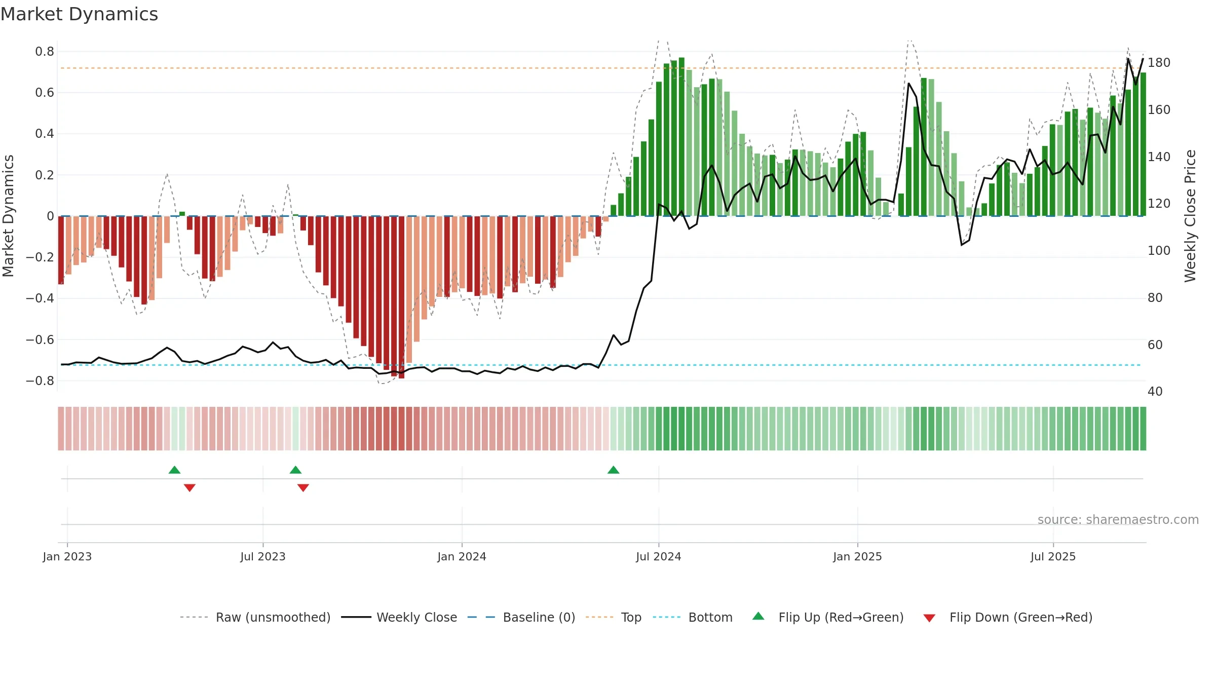Click the −0.8 left axis tick label
This screenshot has height=684, width=1216.
point(40,381)
